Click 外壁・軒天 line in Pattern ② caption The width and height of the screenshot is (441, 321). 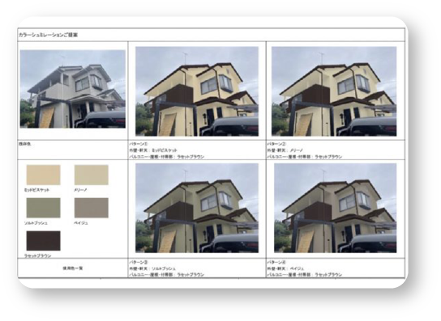click(285, 150)
